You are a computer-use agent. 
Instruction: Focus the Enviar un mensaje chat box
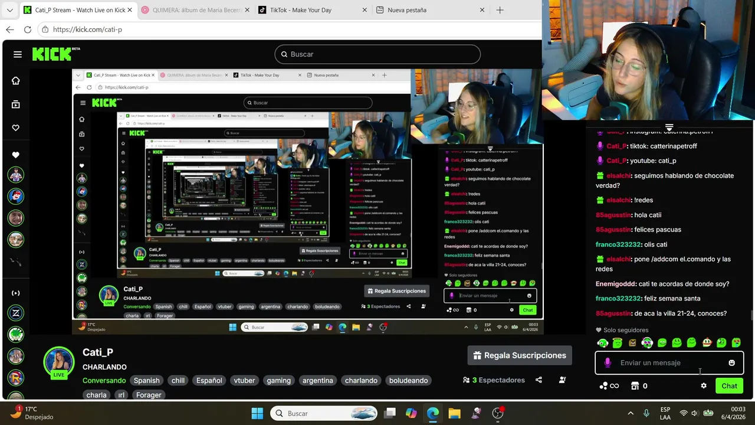coord(669,362)
